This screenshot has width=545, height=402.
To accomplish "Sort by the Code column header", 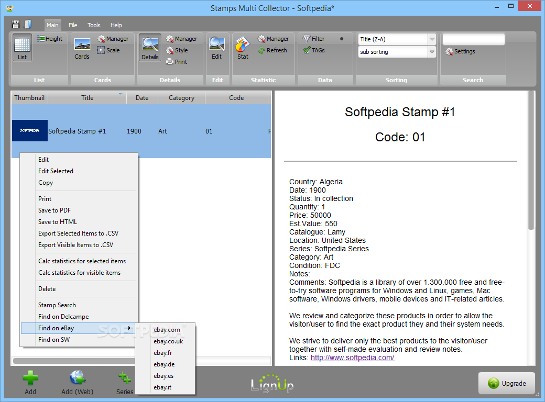I will [236, 98].
